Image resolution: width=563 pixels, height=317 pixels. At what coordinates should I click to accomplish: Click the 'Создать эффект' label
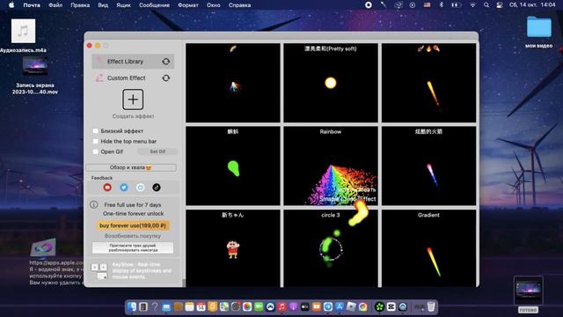click(133, 116)
